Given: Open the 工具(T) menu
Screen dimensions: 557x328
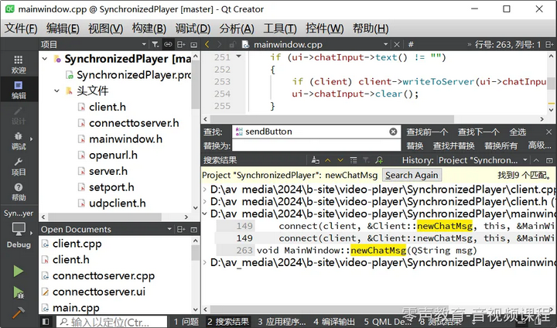Looking at the screenshot, I should pyautogui.click(x=280, y=29).
